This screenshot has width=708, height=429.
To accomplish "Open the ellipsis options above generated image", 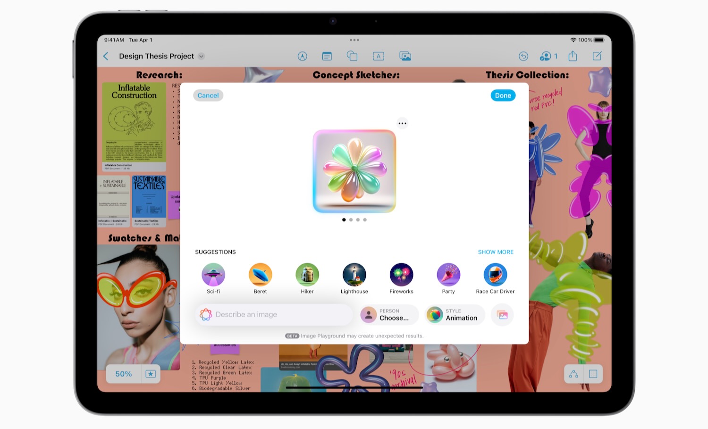I will click(x=402, y=123).
